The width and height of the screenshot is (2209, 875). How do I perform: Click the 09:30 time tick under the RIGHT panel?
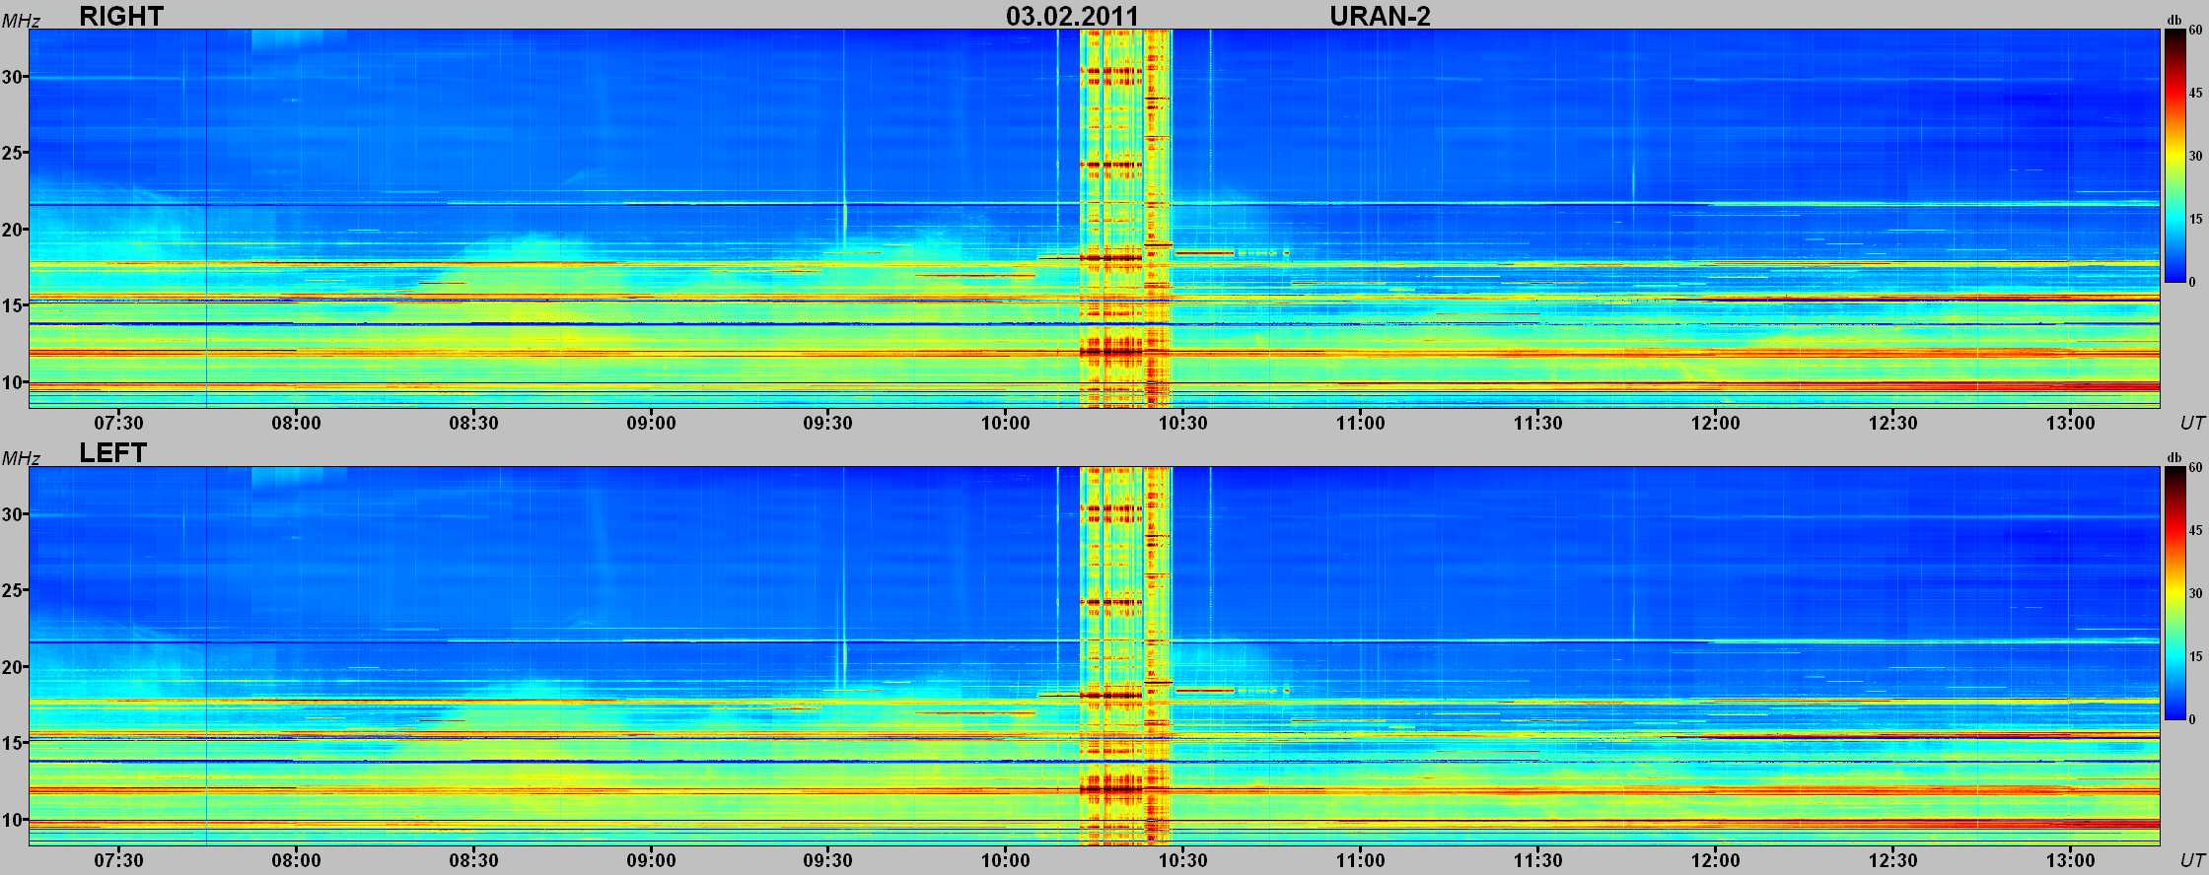click(x=828, y=424)
